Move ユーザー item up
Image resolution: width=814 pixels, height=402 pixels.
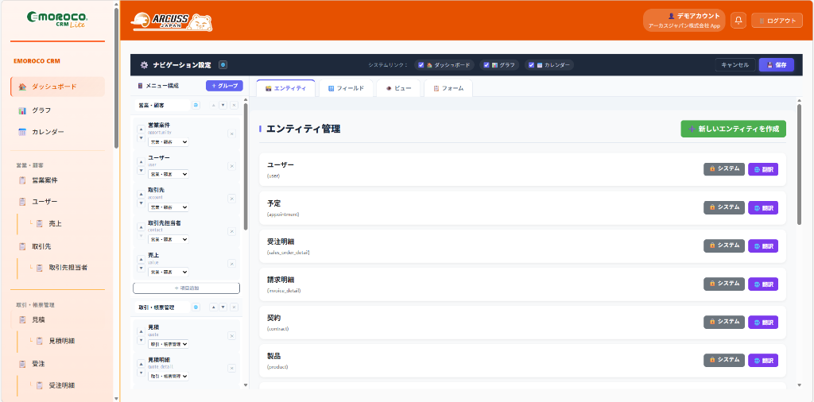[x=141, y=162]
